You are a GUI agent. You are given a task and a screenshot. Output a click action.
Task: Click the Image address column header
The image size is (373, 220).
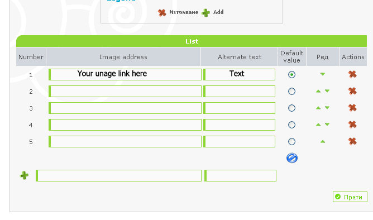[123, 57]
